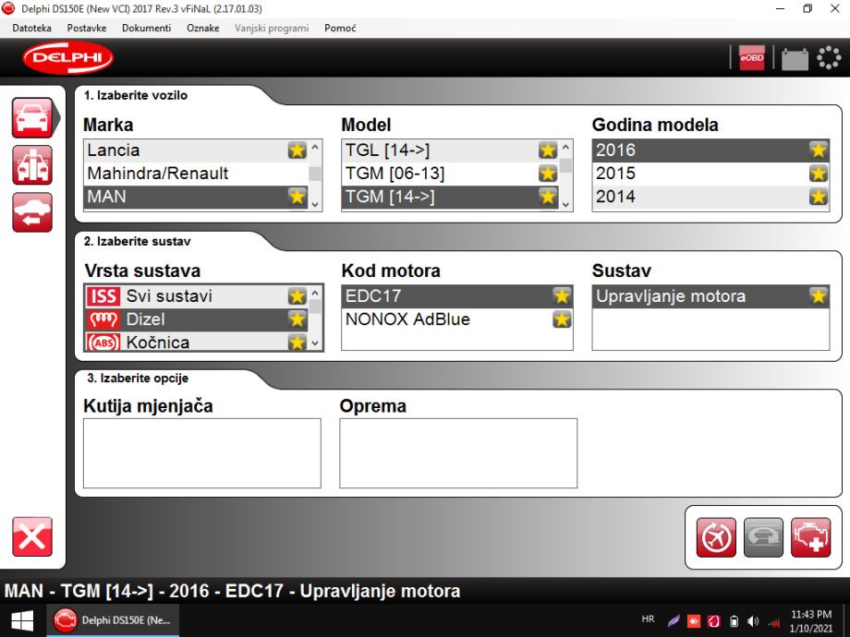Click the battery voltage icon
This screenshot has height=637, width=850.
click(795, 58)
